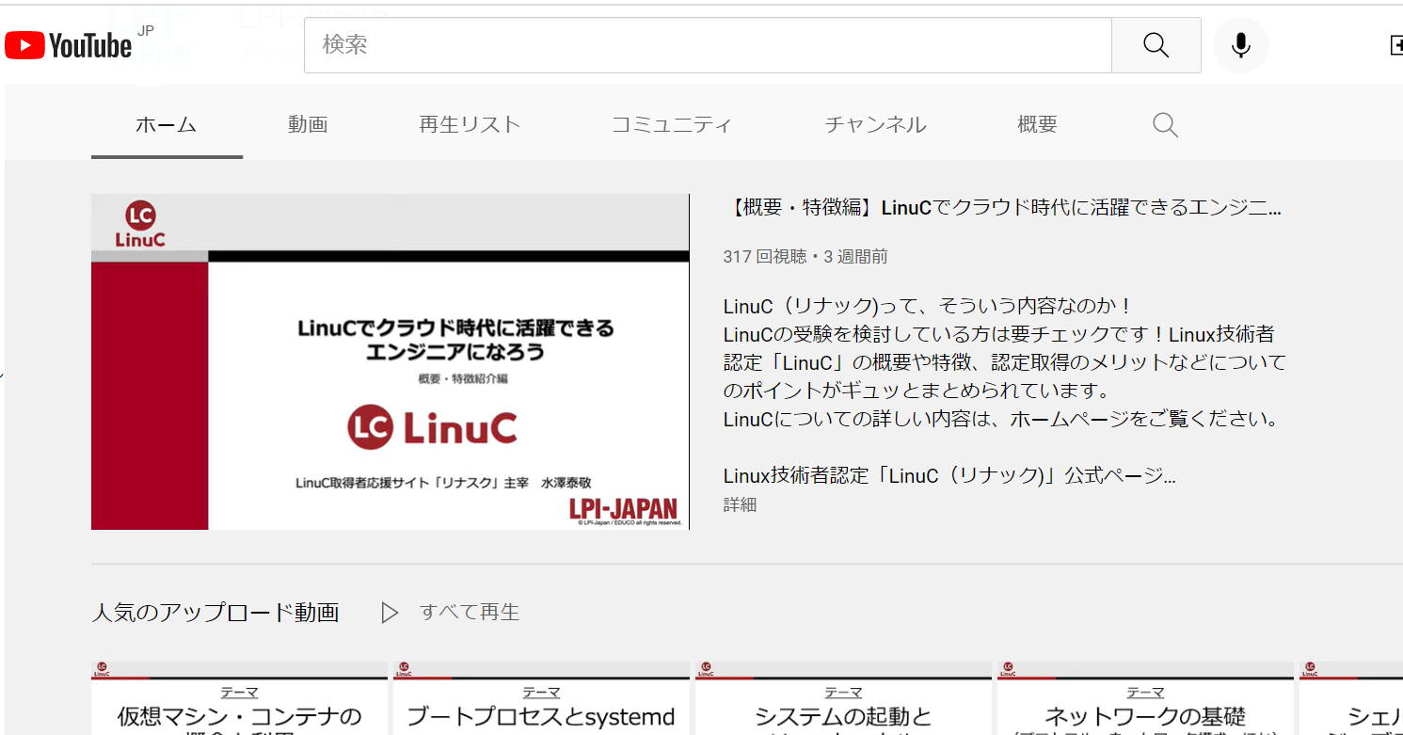The image size is (1403, 735).
Task: Open システムの起動と video thumbnail
Action: 843,698
